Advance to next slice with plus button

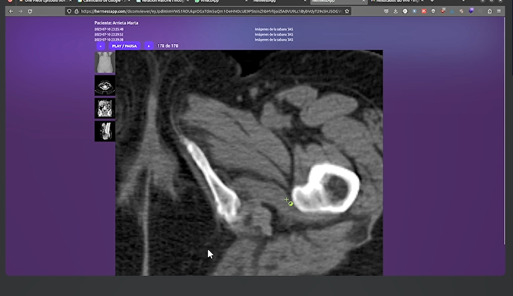[149, 46]
